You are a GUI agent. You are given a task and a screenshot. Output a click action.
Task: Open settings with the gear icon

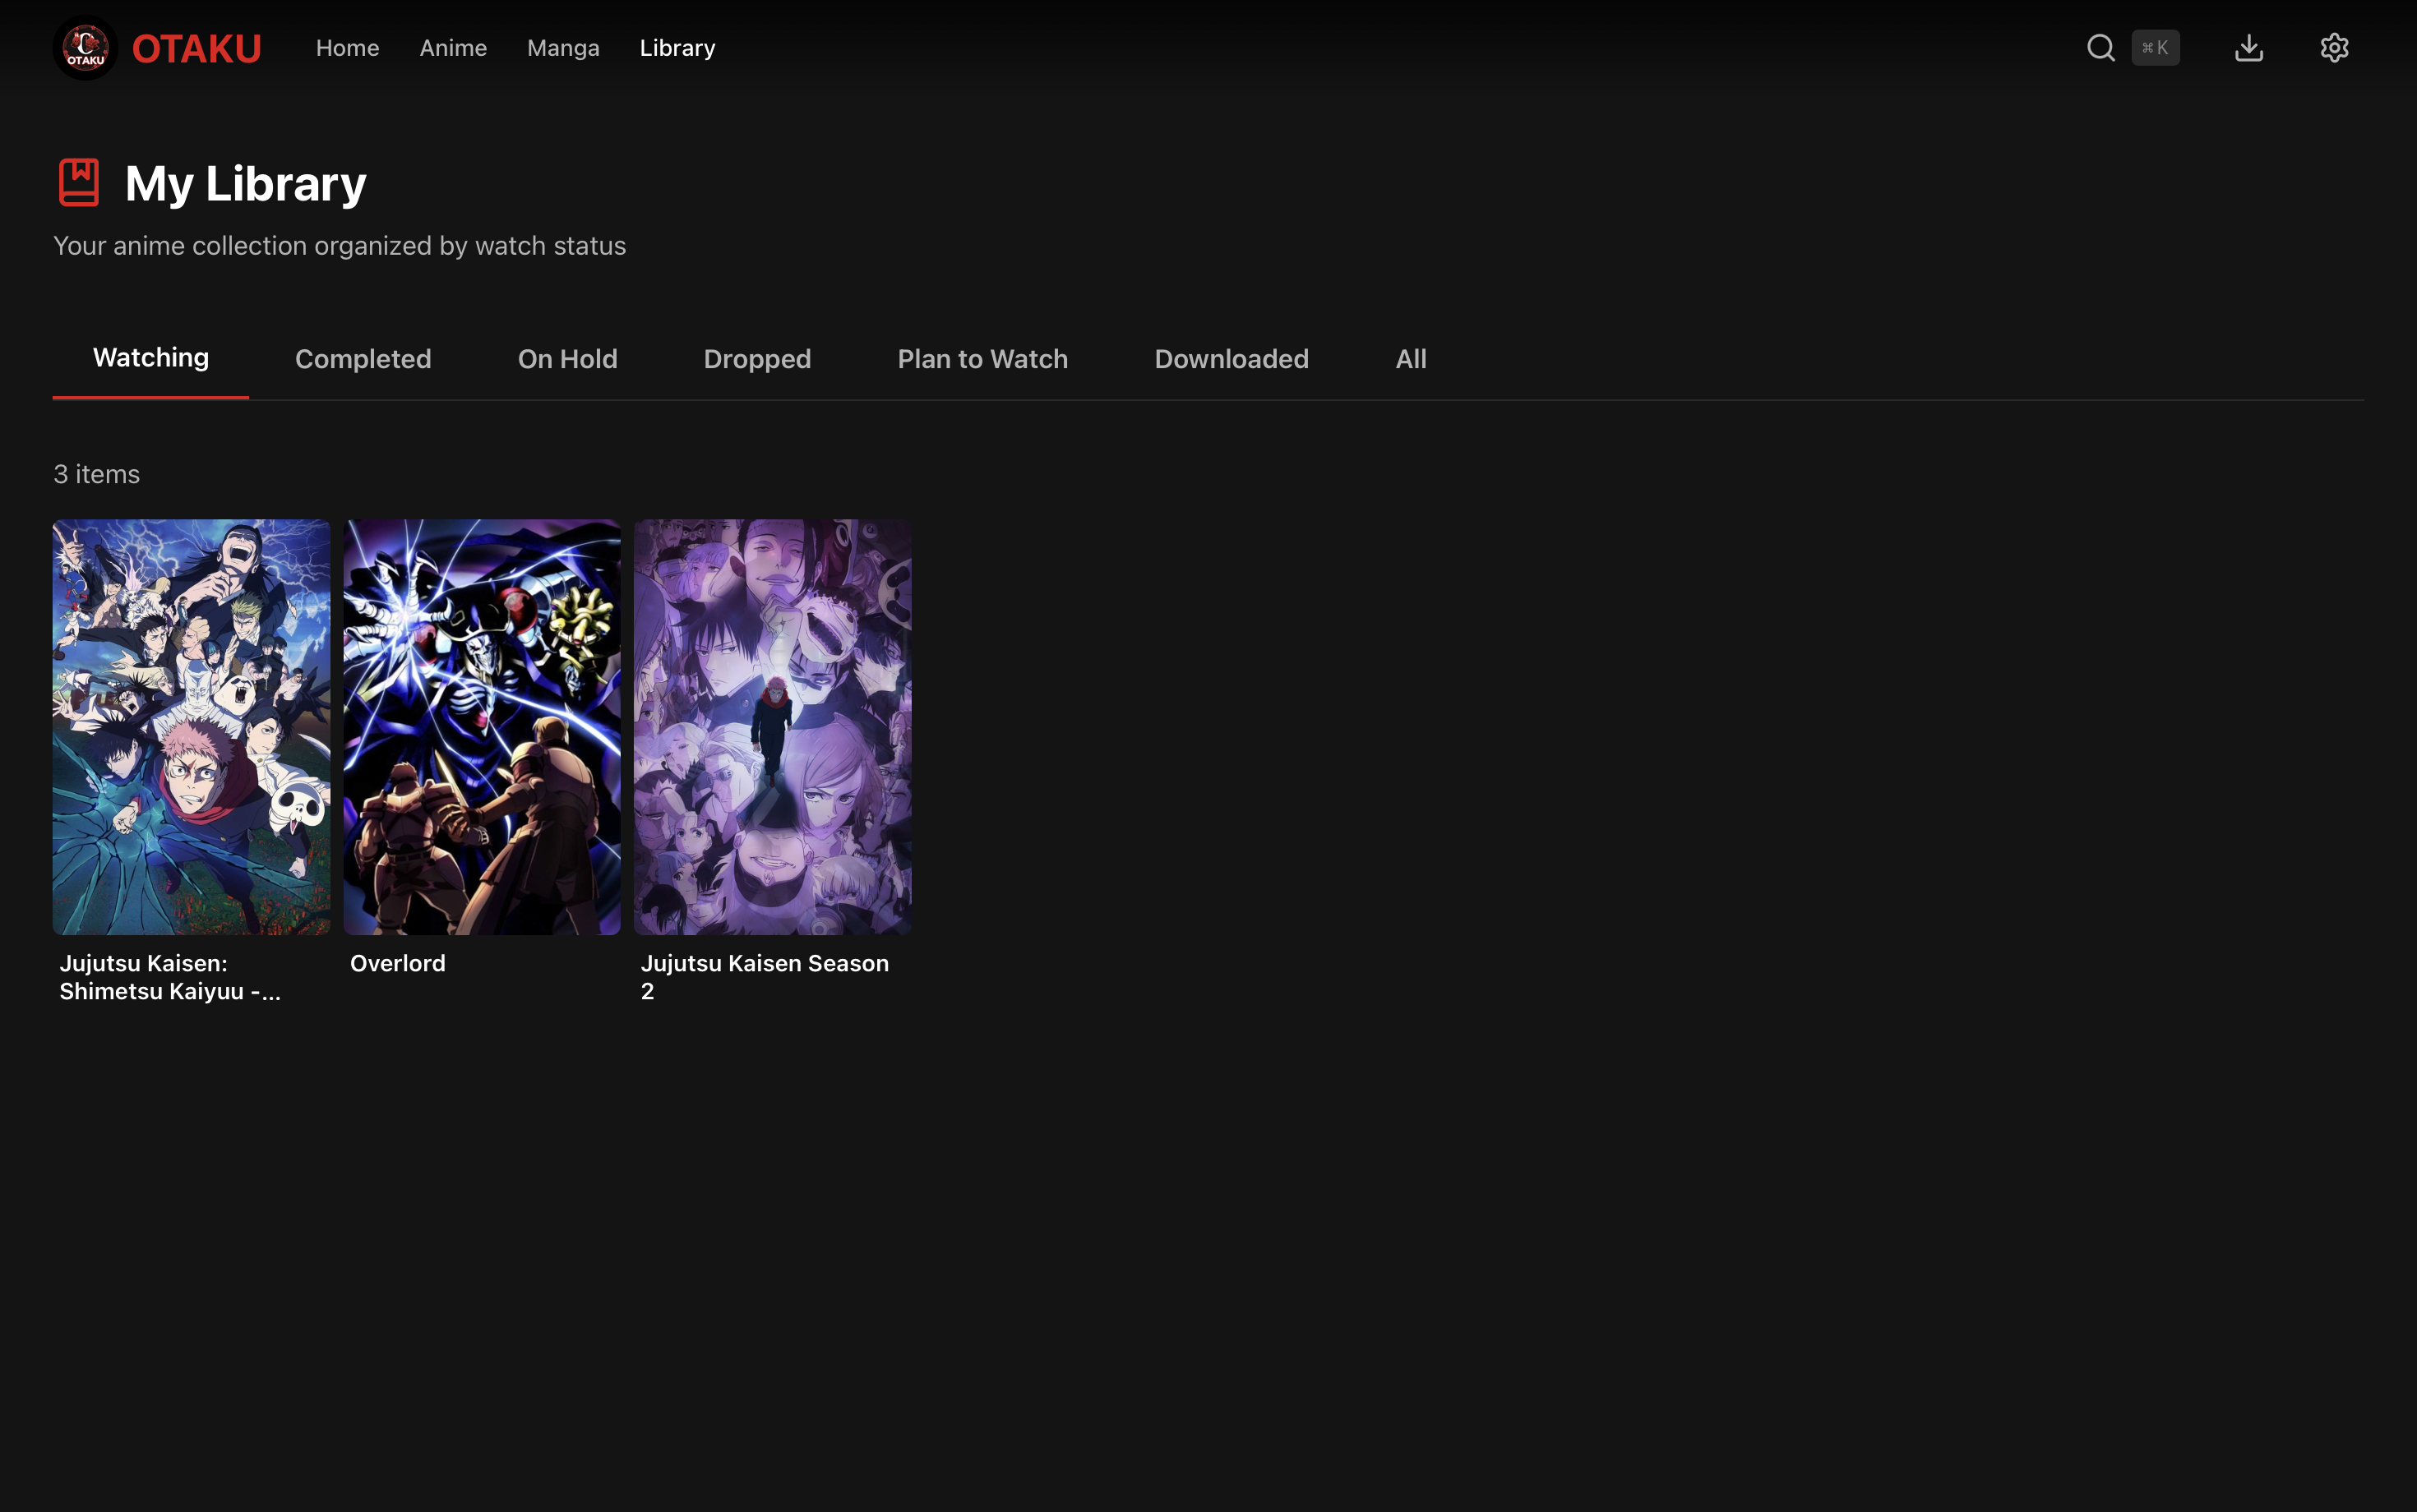coord(2333,48)
